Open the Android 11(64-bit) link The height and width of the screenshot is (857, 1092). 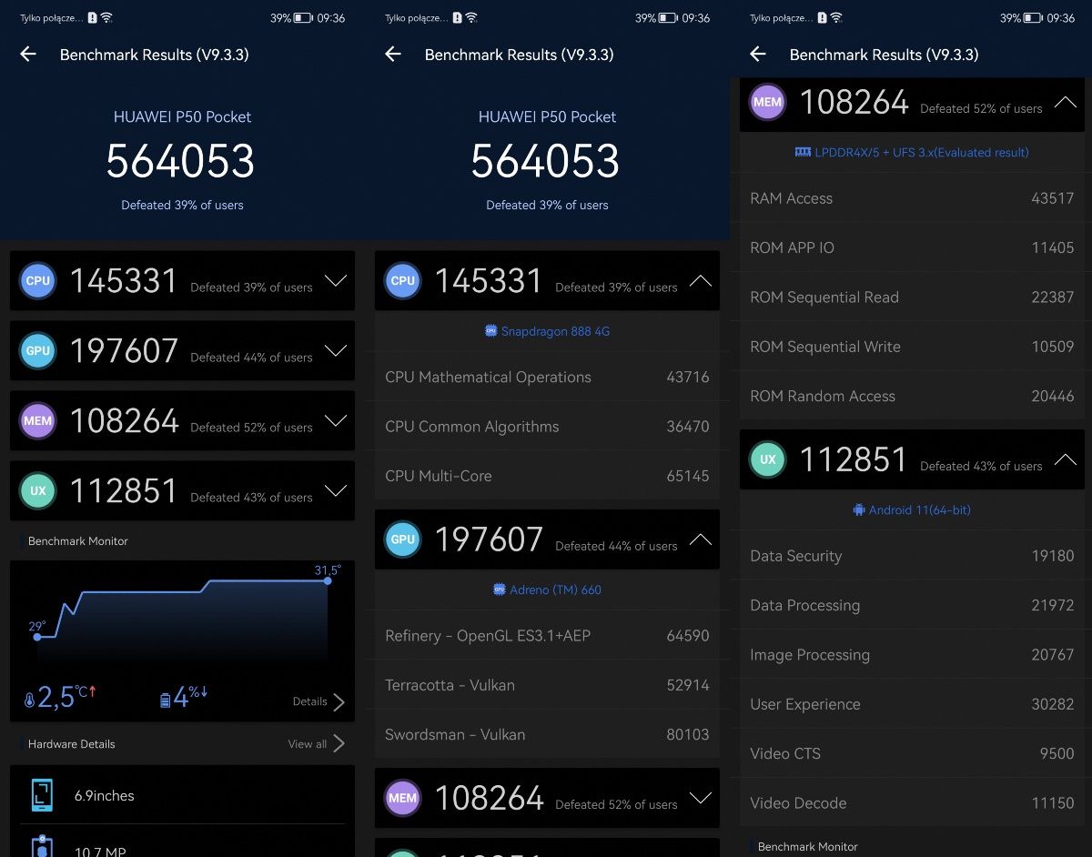(x=919, y=509)
